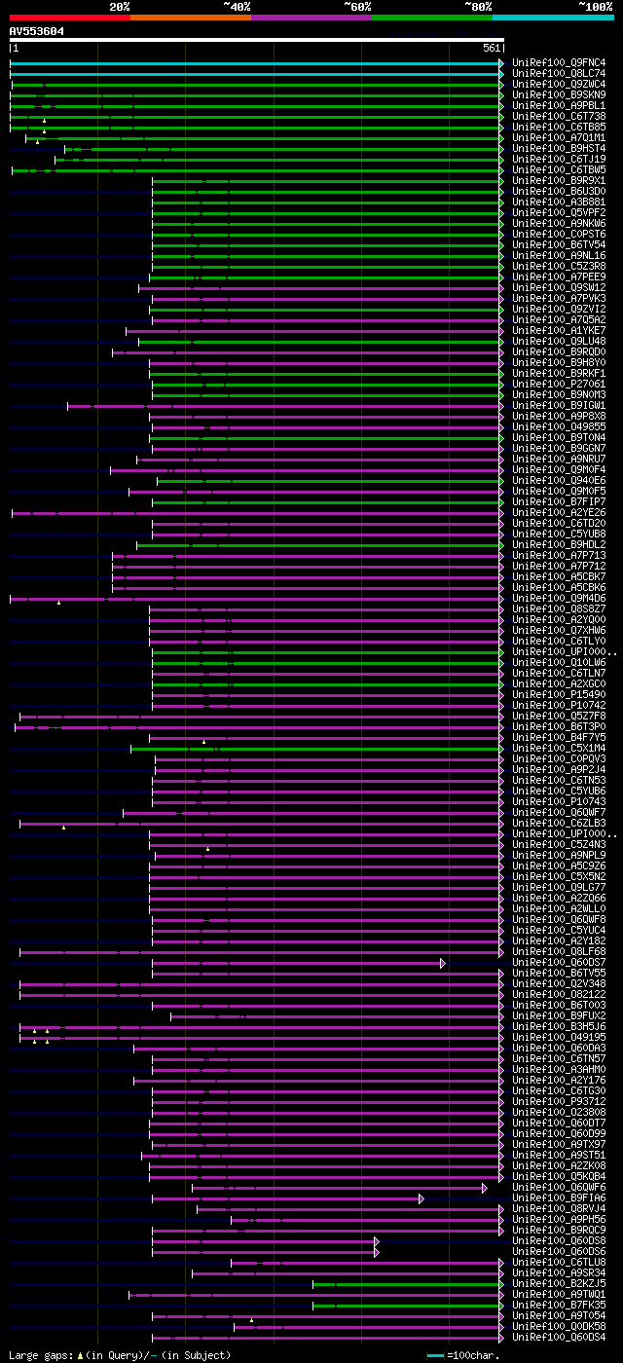623x1363 pixels.
Task: Click the white query sequence ruler bar
Action: (256, 40)
